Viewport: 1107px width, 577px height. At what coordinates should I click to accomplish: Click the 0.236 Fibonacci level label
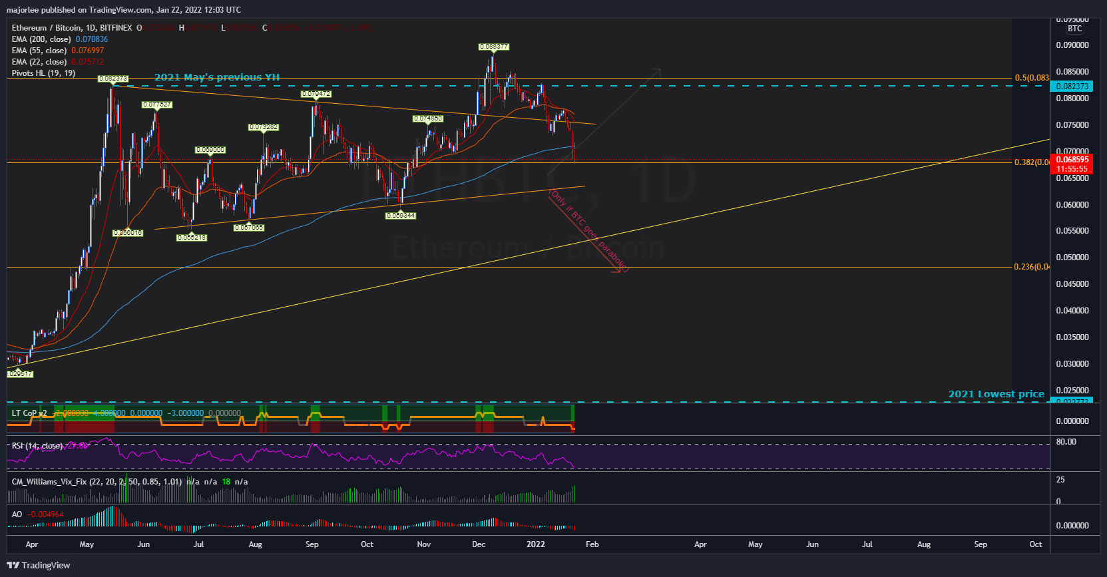click(x=1031, y=267)
